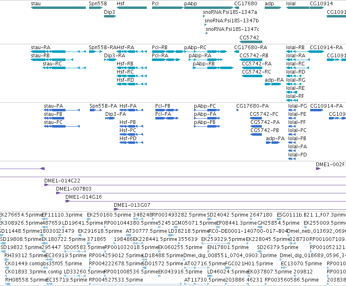Click the Hsf-RD transcript label
Image resolution: width=346 pixels, height=286 pixels.
pos(125,80)
